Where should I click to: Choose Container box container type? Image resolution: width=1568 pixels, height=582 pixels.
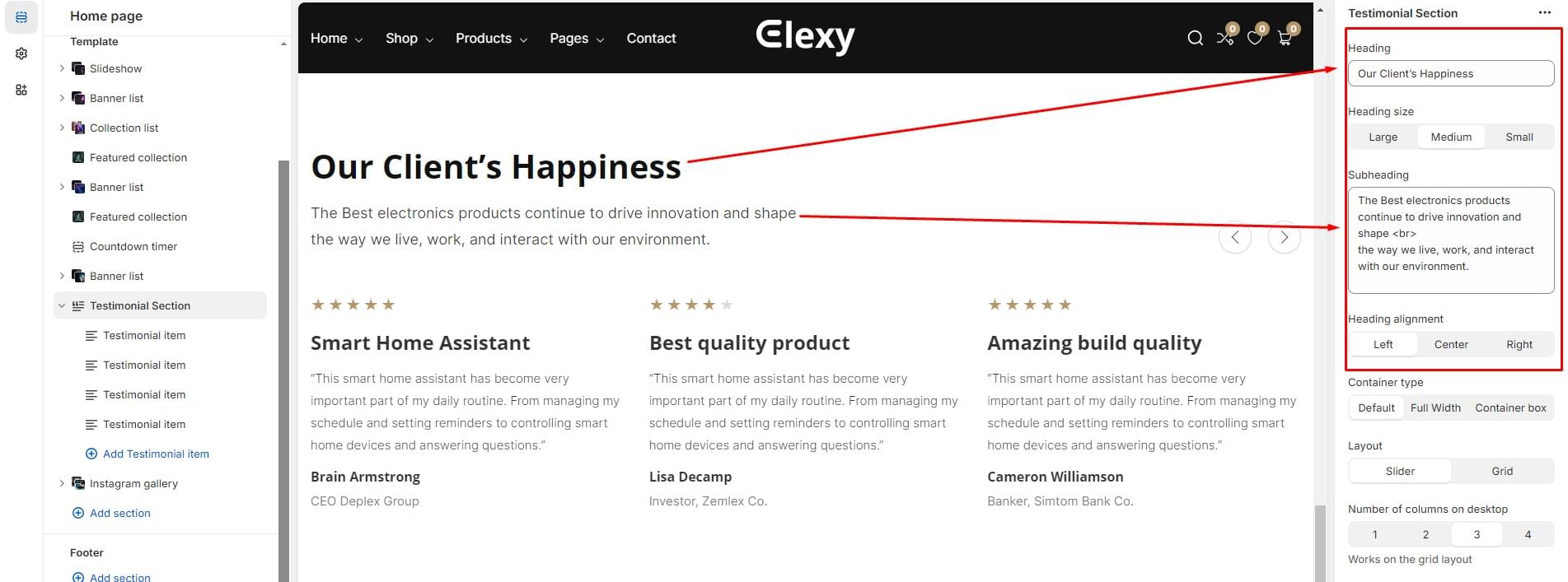pos(1510,408)
